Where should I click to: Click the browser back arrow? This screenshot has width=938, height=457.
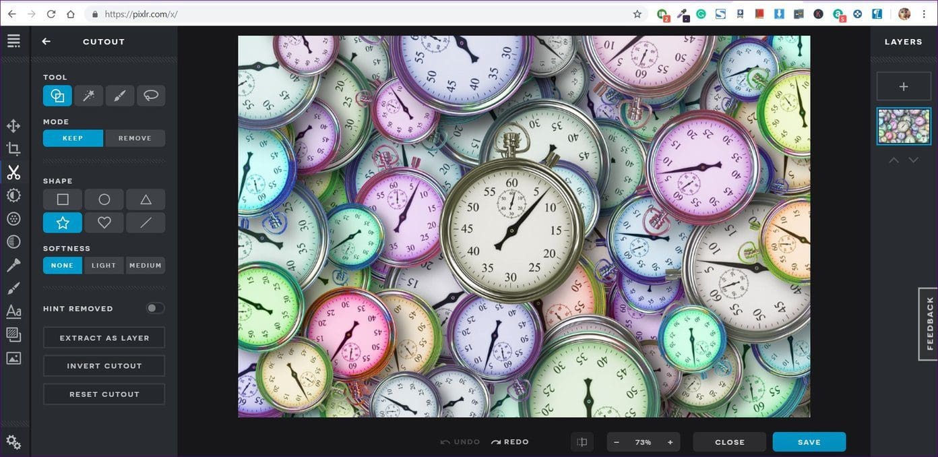pyautogui.click(x=11, y=14)
